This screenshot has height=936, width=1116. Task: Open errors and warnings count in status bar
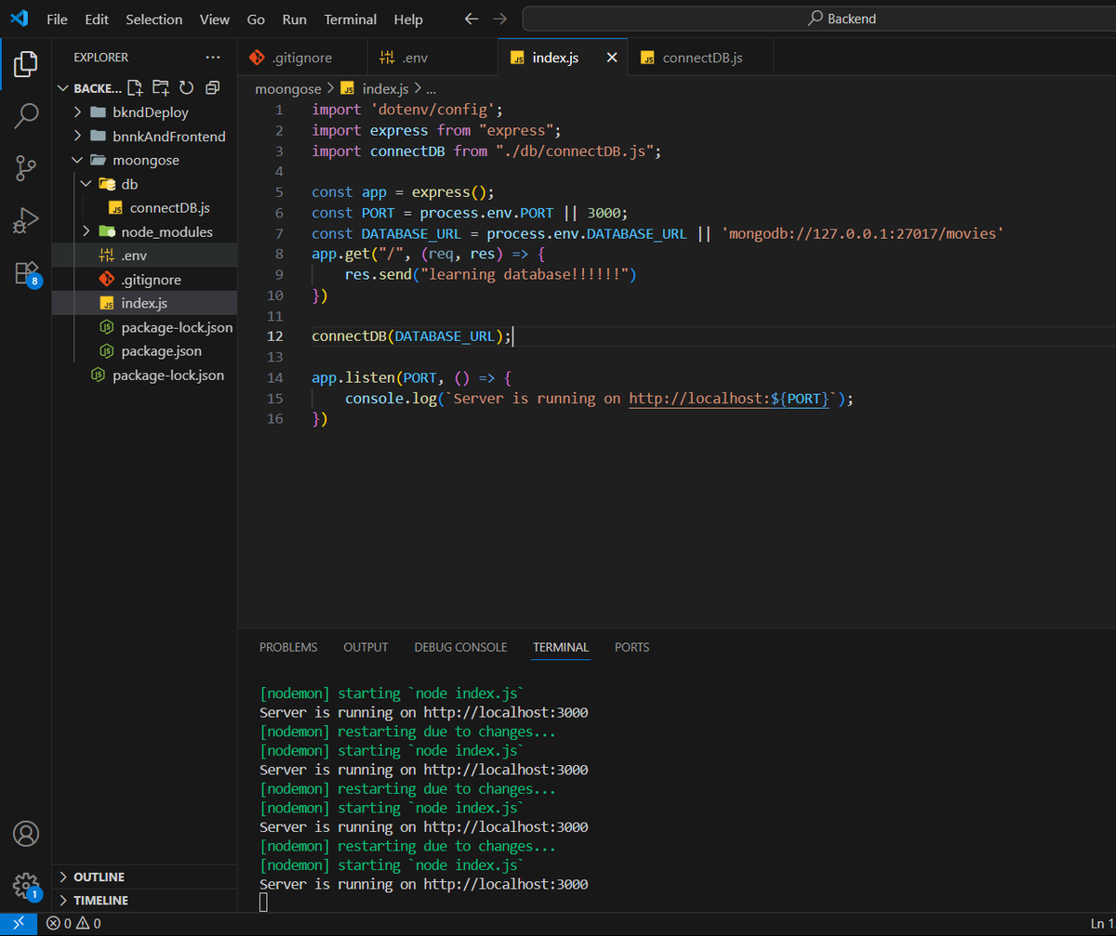click(73, 924)
